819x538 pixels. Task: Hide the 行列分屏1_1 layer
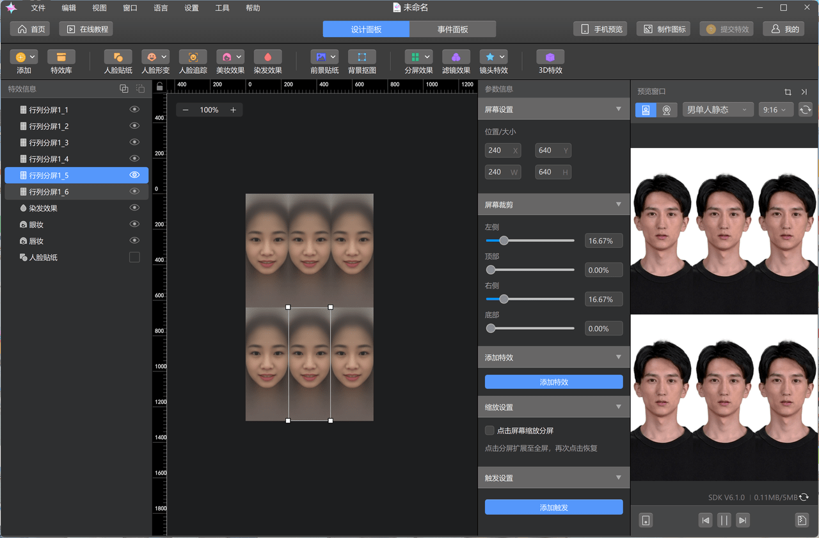coord(134,110)
